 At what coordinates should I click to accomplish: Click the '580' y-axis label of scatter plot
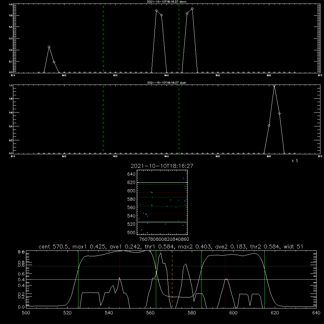point(132,199)
